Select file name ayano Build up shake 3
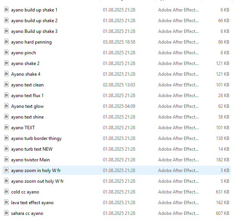237x221 pixels. [x=34, y=31]
